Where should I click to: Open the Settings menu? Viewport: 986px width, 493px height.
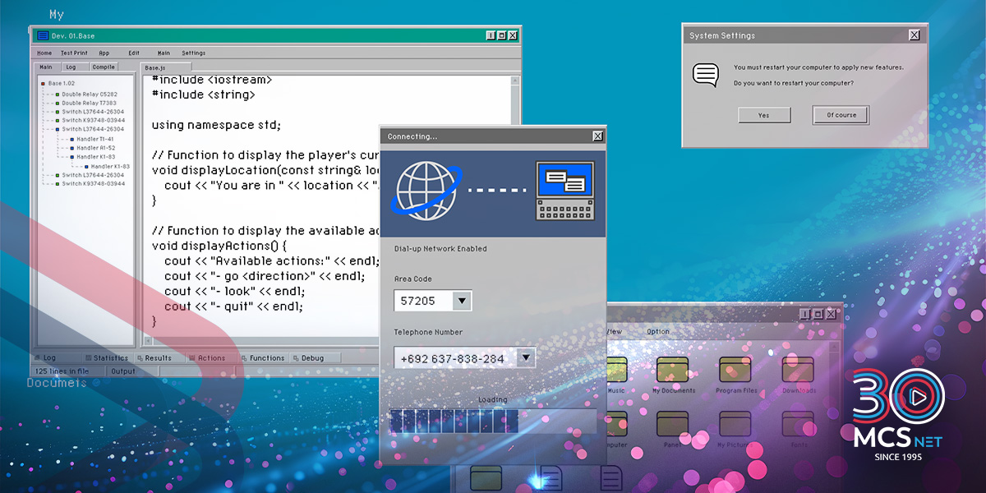194,53
